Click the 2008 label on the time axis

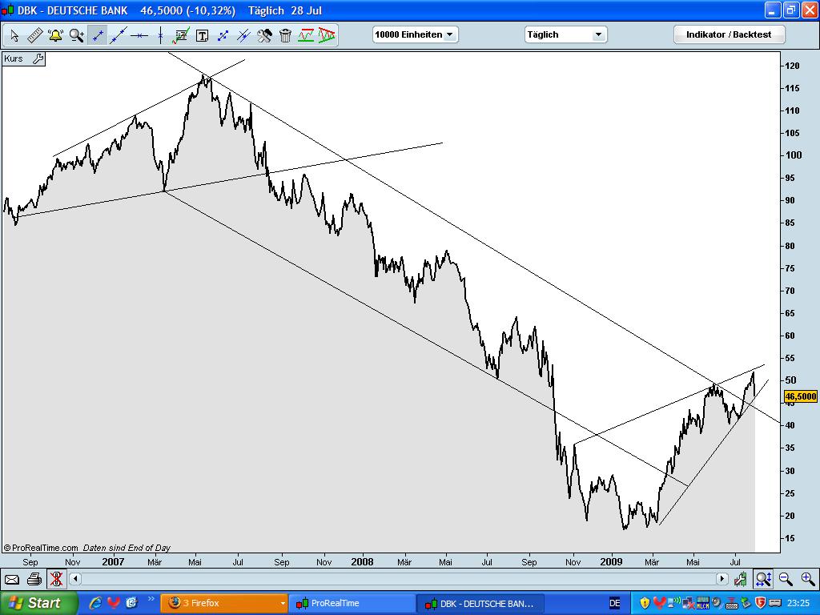tap(362, 561)
